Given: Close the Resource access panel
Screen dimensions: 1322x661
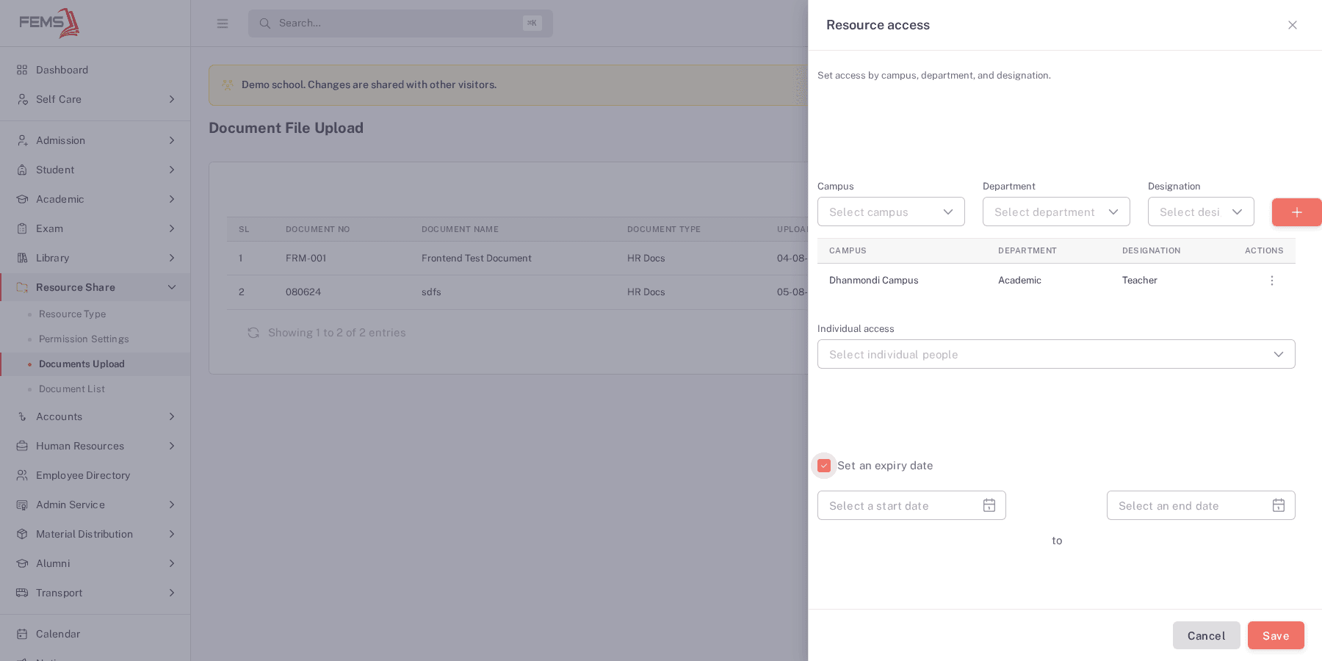Looking at the screenshot, I should coord(1293,25).
